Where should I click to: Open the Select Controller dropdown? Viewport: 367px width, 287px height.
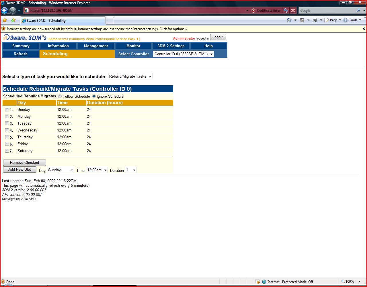[183, 54]
